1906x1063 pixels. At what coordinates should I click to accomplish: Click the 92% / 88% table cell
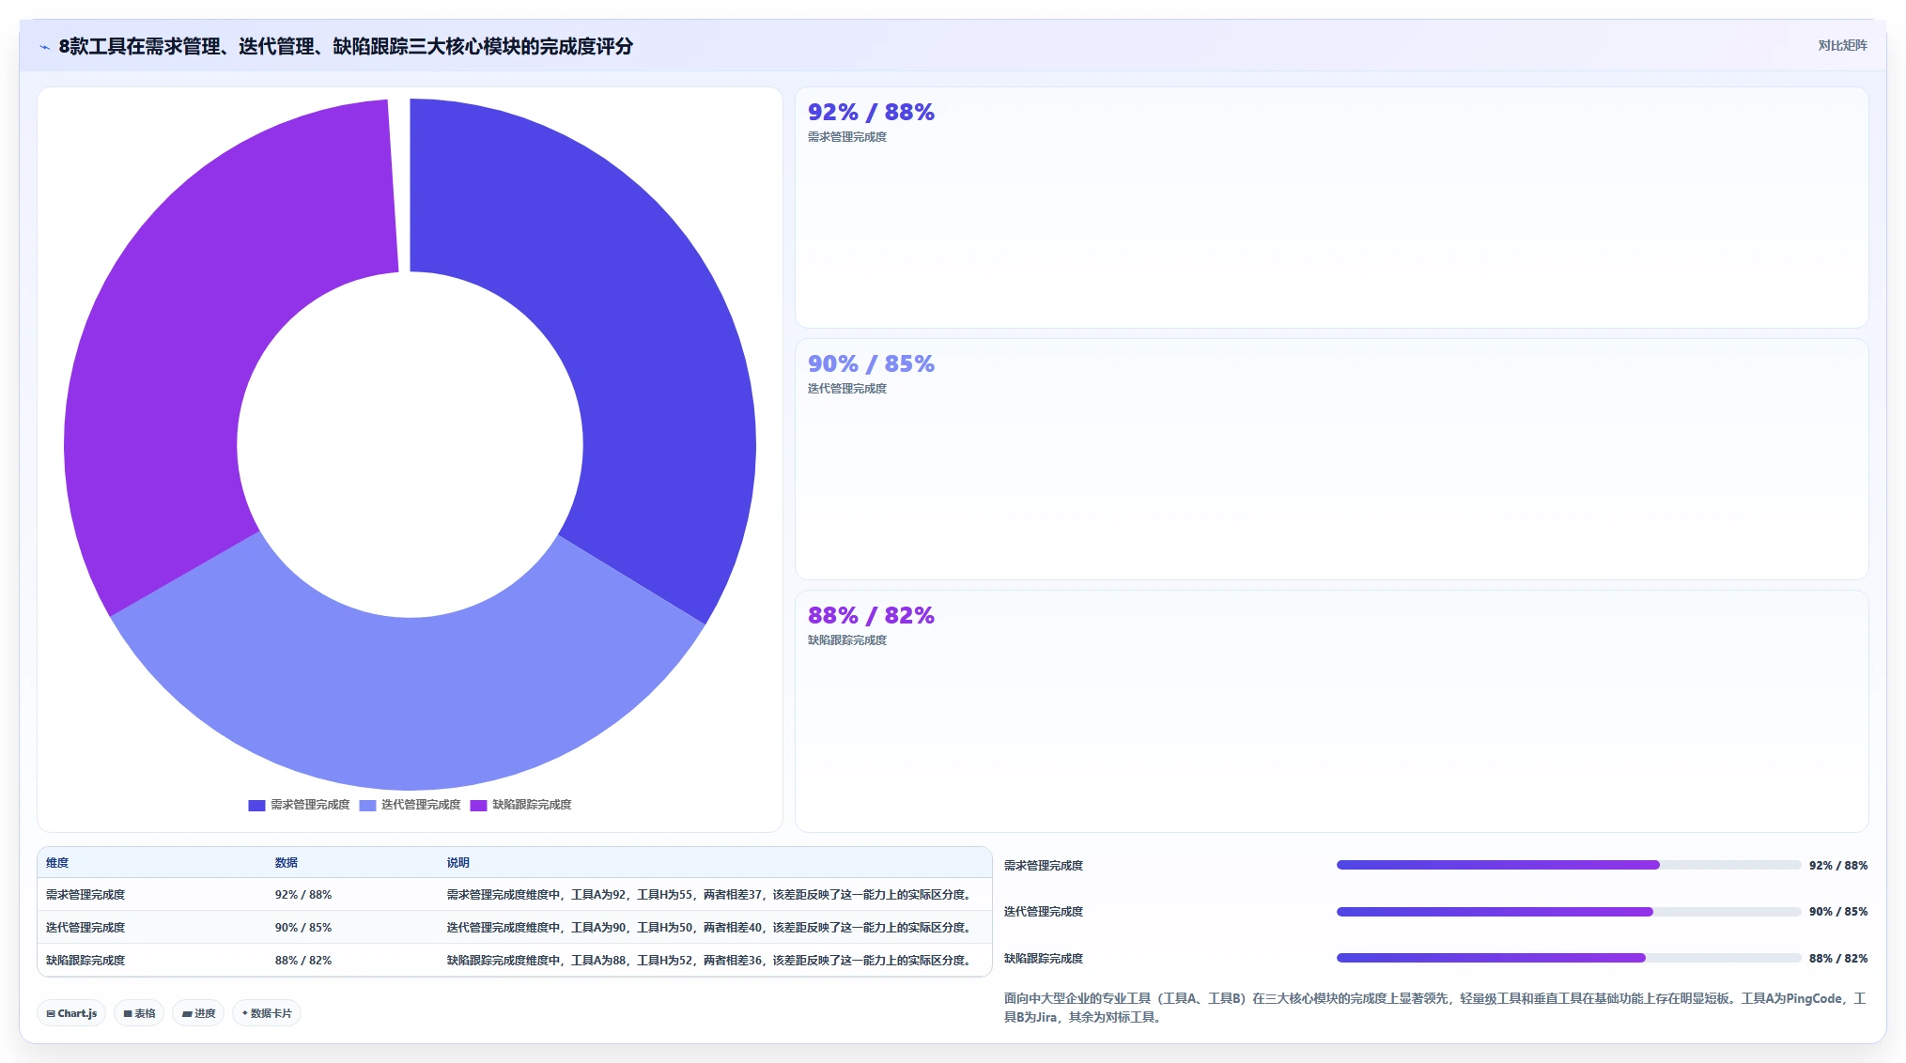(303, 895)
